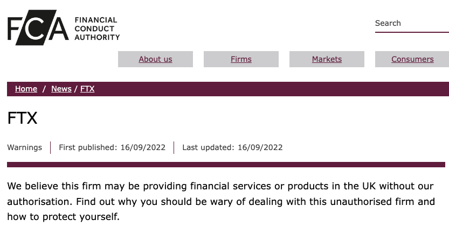Go to Home via breadcrumb
The image size is (449, 234).
click(x=26, y=89)
